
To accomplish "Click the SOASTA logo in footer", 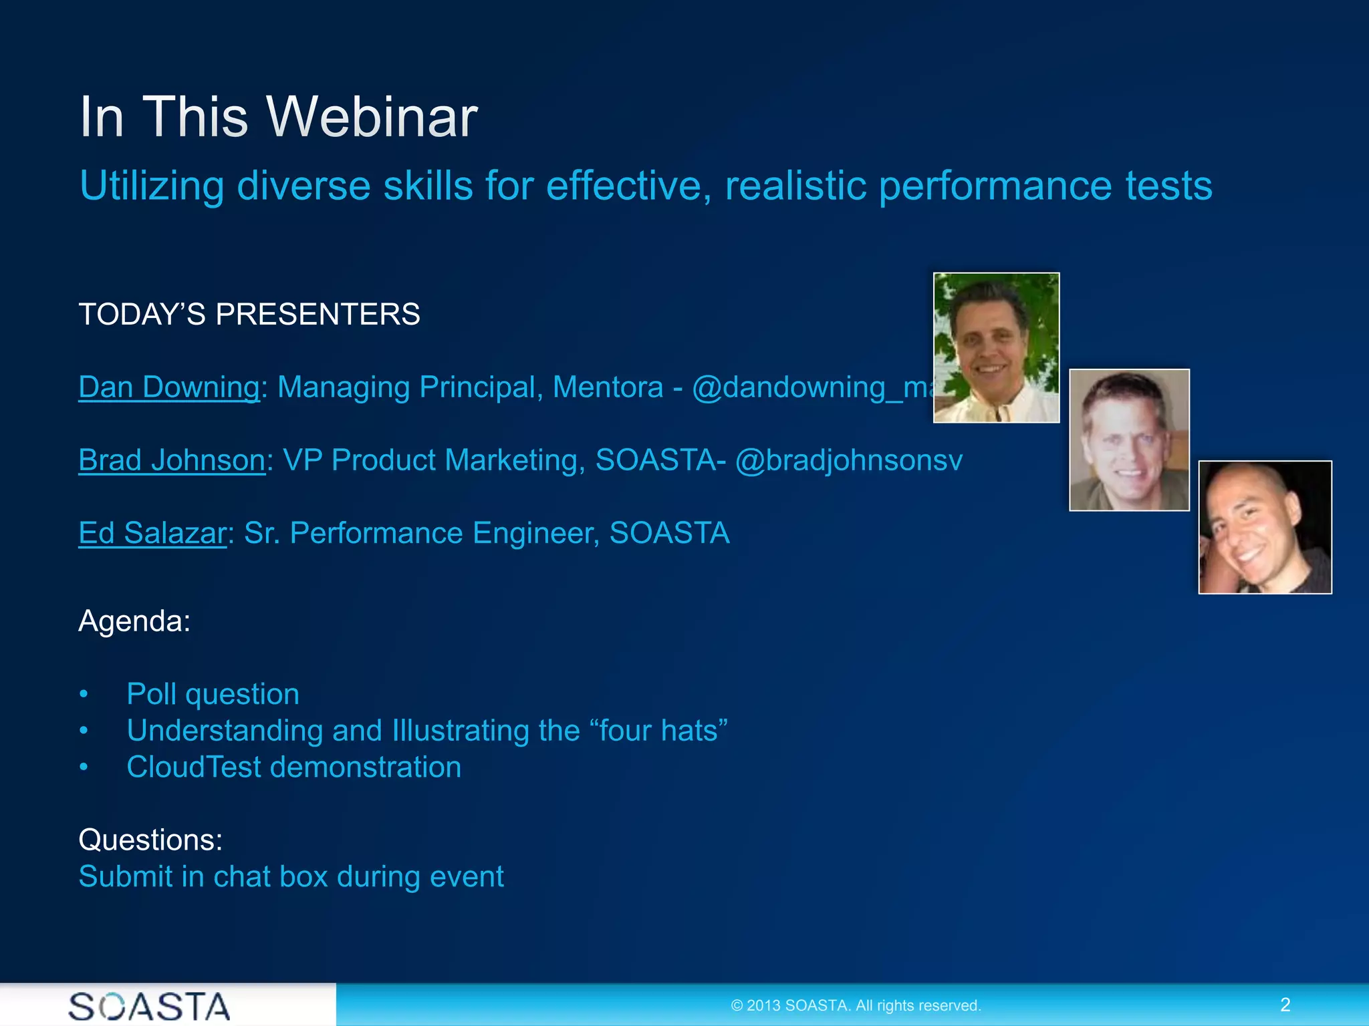I will (149, 1006).
